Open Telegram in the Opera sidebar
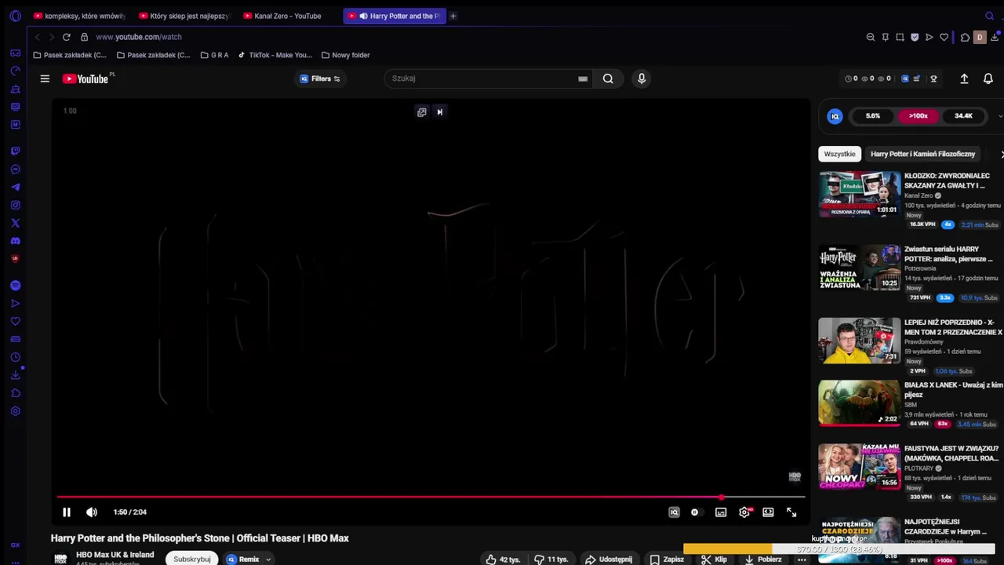 [x=15, y=187]
